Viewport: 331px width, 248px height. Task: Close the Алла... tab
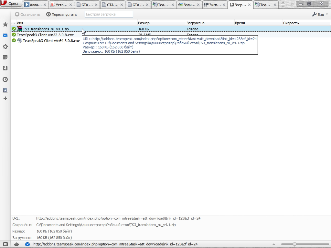click(45, 5)
